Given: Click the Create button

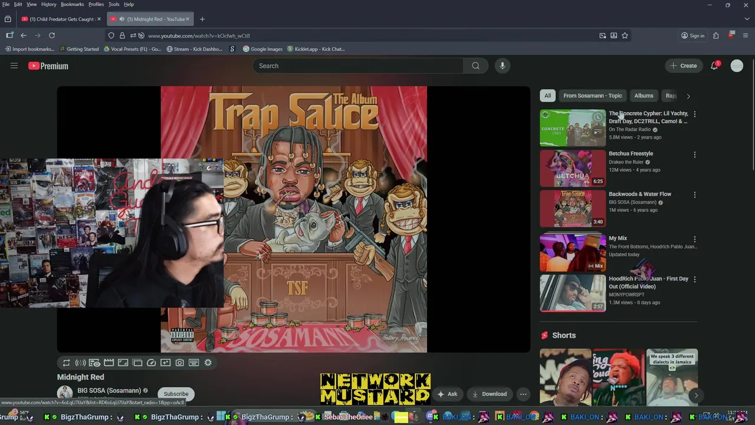Looking at the screenshot, I should coord(684,66).
